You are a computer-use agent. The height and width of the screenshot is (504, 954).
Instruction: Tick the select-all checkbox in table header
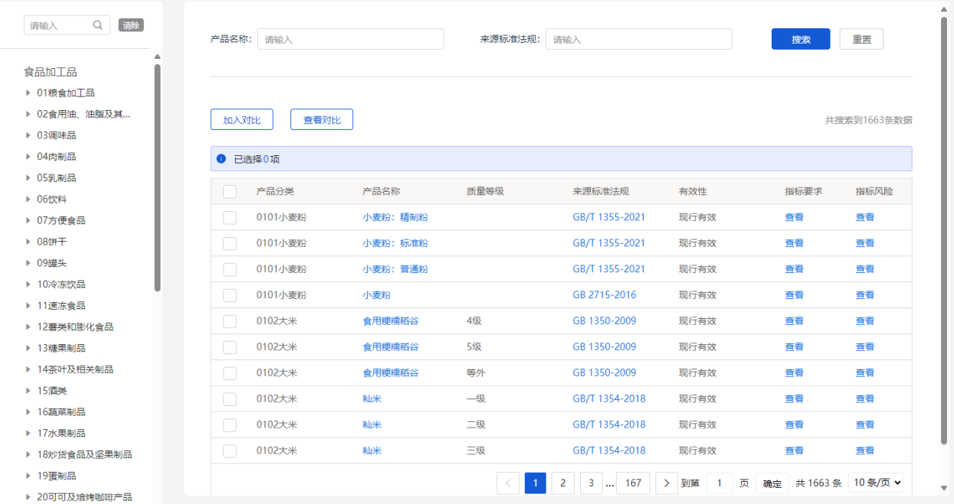click(x=230, y=192)
